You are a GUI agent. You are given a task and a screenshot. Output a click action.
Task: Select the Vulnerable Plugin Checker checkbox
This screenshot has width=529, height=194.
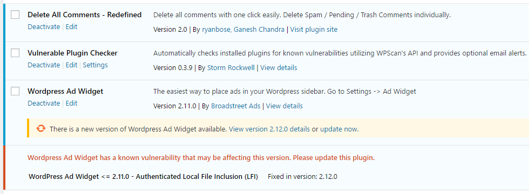pos(15,53)
